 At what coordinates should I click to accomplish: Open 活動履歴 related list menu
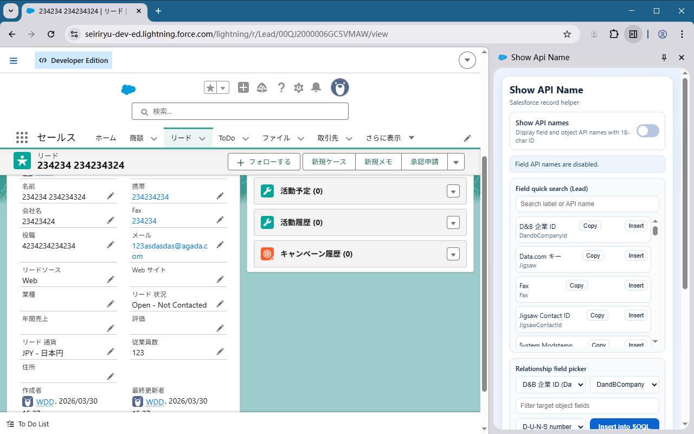click(453, 222)
